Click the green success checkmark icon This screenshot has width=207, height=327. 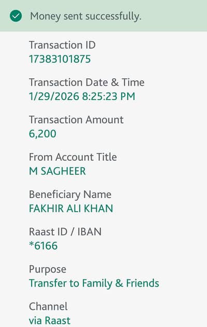[16, 16]
